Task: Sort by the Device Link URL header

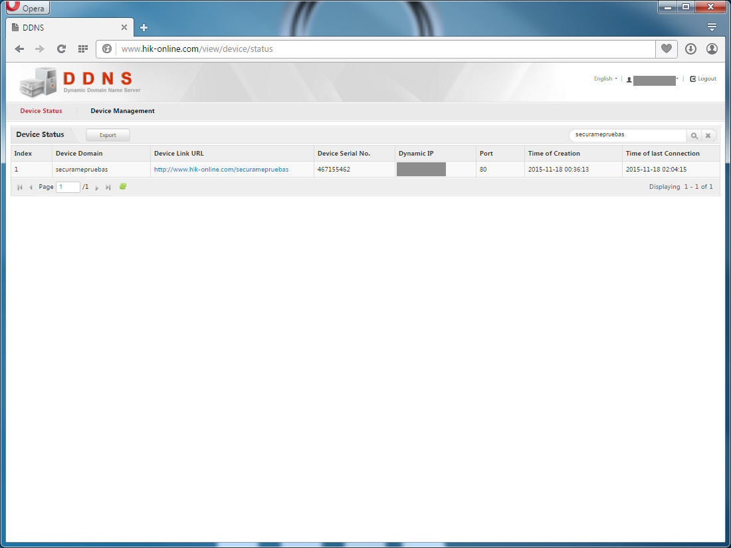Action: click(x=232, y=154)
